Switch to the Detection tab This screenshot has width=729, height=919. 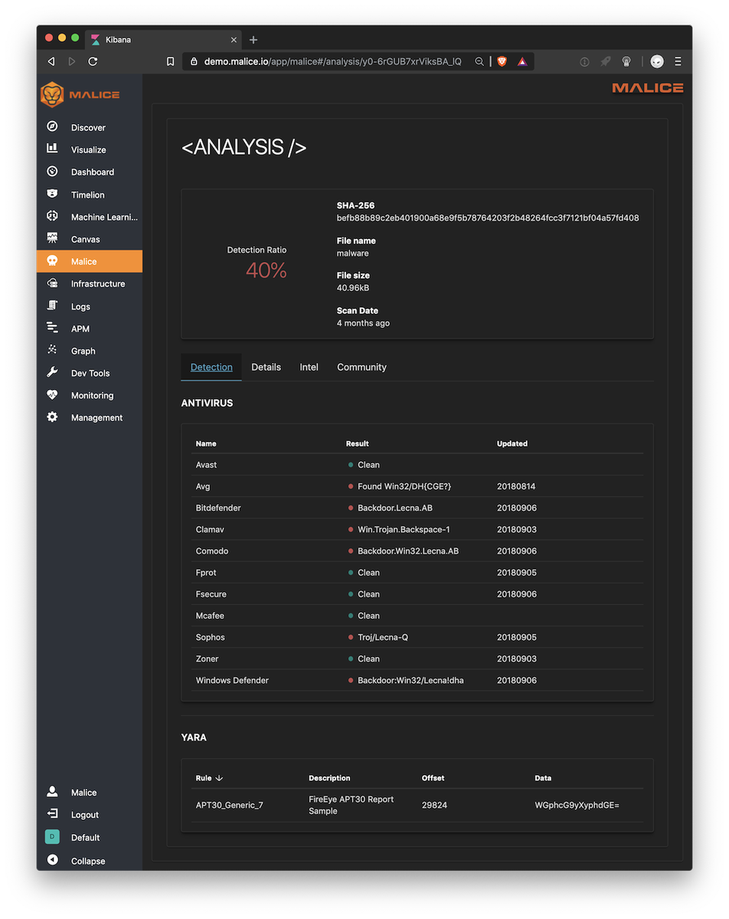pos(211,367)
